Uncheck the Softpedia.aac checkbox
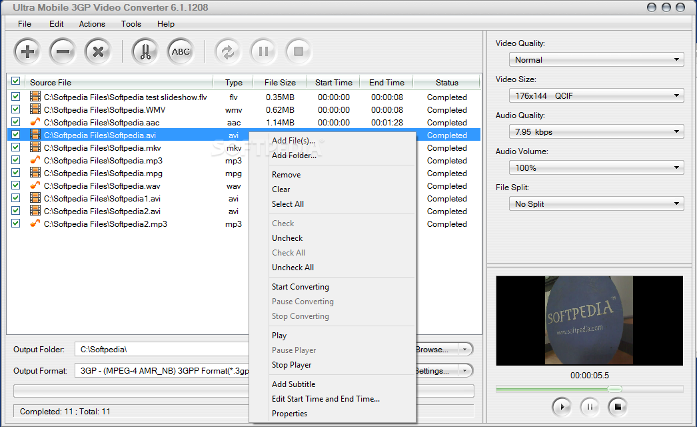The image size is (697, 427). click(15, 121)
